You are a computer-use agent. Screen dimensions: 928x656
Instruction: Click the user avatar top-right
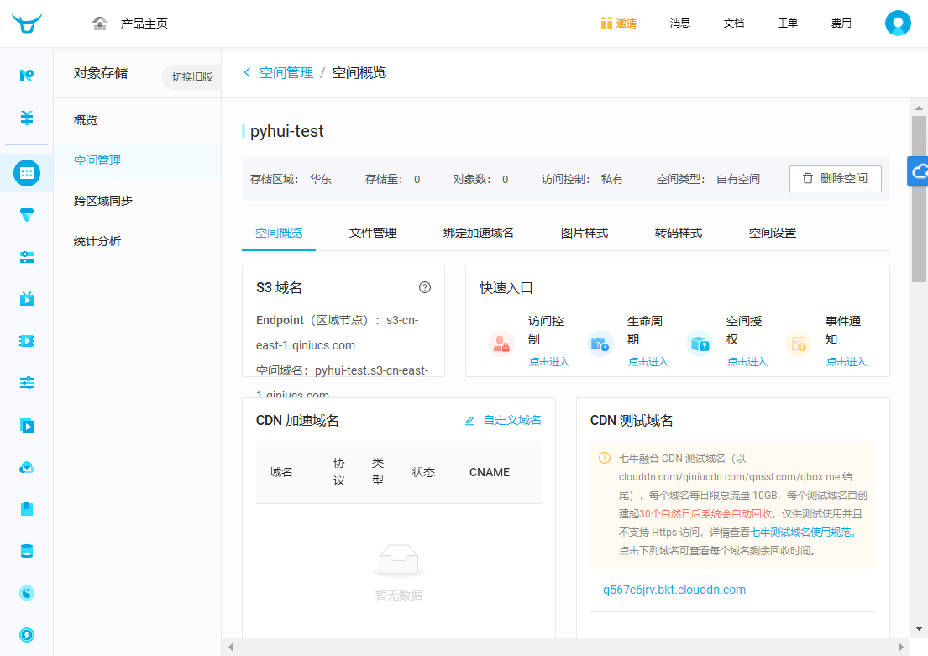[x=898, y=23]
